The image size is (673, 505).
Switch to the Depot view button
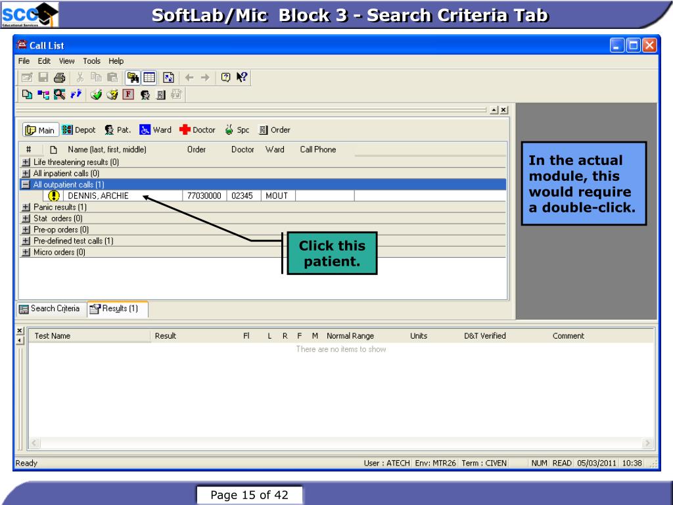pyautogui.click(x=79, y=130)
